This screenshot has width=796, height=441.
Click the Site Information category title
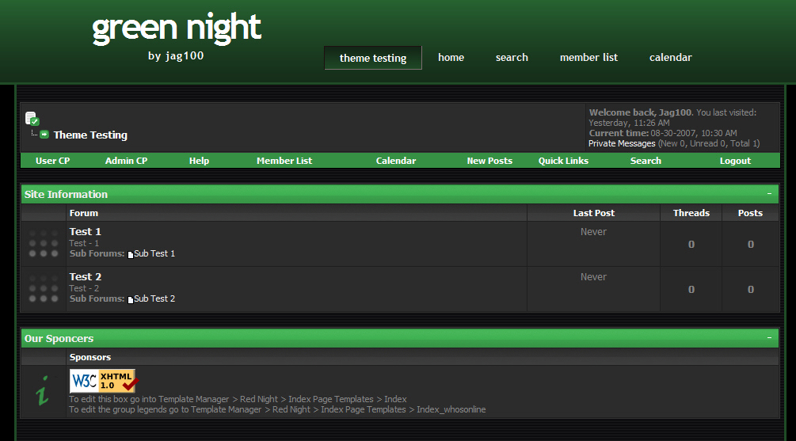[x=66, y=194]
